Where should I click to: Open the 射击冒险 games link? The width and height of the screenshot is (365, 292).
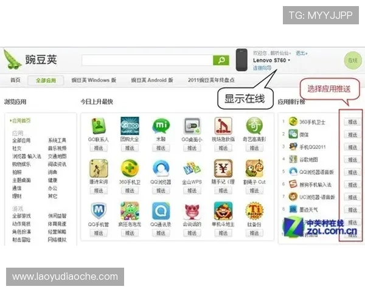21,240
